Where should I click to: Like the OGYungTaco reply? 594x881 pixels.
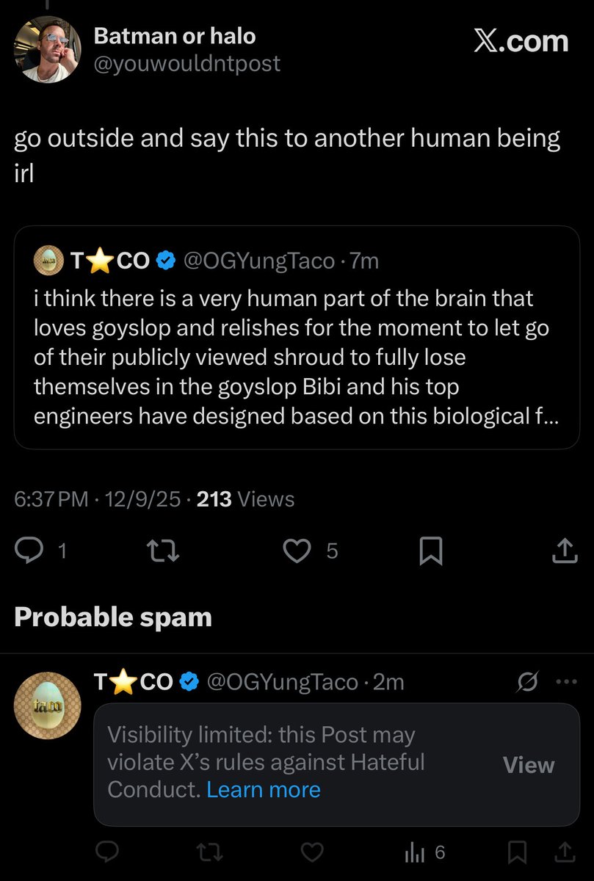point(312,852)
